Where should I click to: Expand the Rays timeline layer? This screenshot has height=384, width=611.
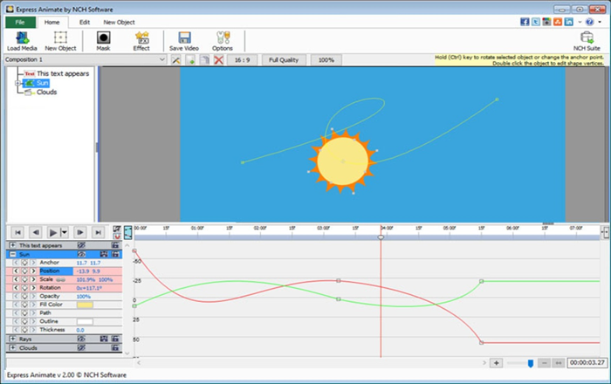coord(12,339)
